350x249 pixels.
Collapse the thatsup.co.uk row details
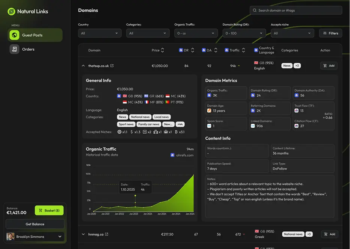coord(83,66)
